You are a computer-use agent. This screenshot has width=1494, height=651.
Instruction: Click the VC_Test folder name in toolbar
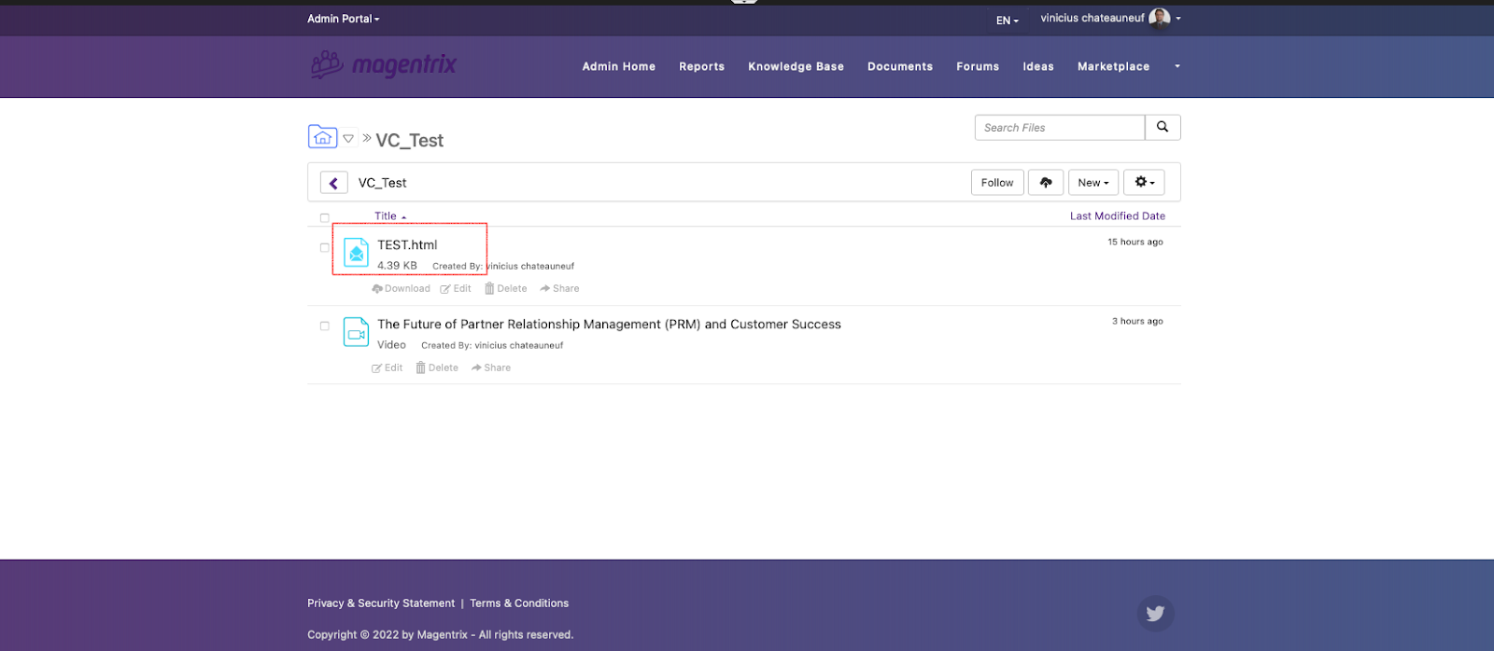382,183
